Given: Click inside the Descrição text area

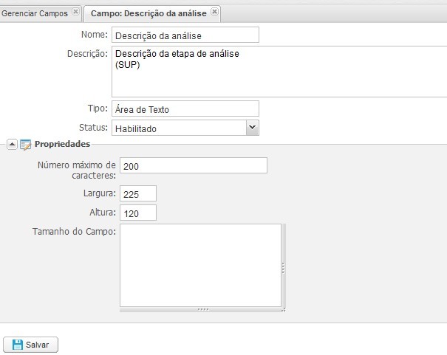Looking at the screenshot, I should click(279, 72).
